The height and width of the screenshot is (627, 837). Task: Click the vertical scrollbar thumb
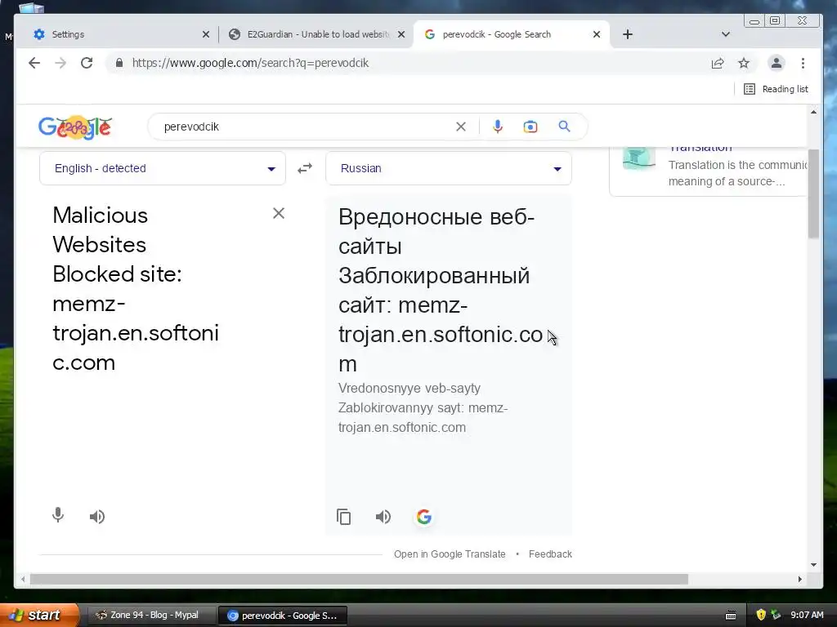[813, 194]
